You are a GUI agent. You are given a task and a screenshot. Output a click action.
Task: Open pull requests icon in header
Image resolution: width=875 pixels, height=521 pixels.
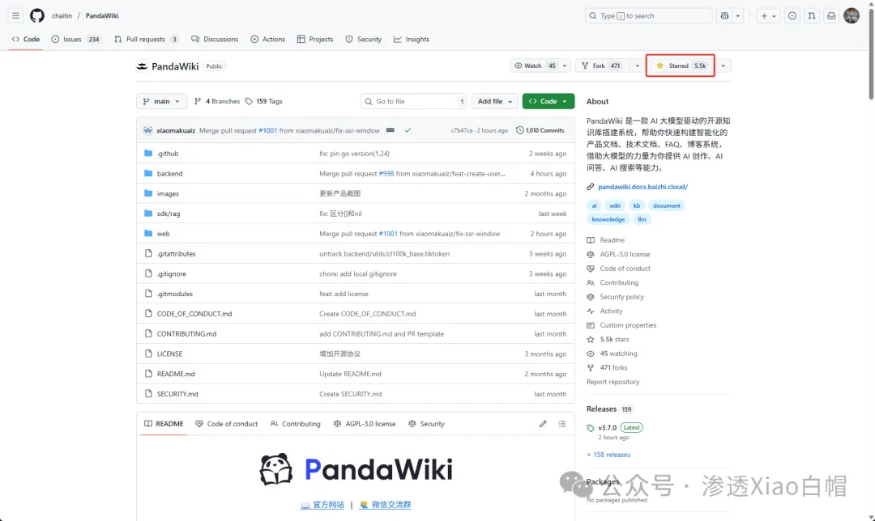pos(811,15)
